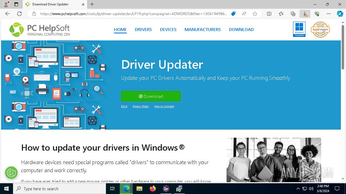Open Browser essentials heart icon
The image size is (346, 194).
317,14
